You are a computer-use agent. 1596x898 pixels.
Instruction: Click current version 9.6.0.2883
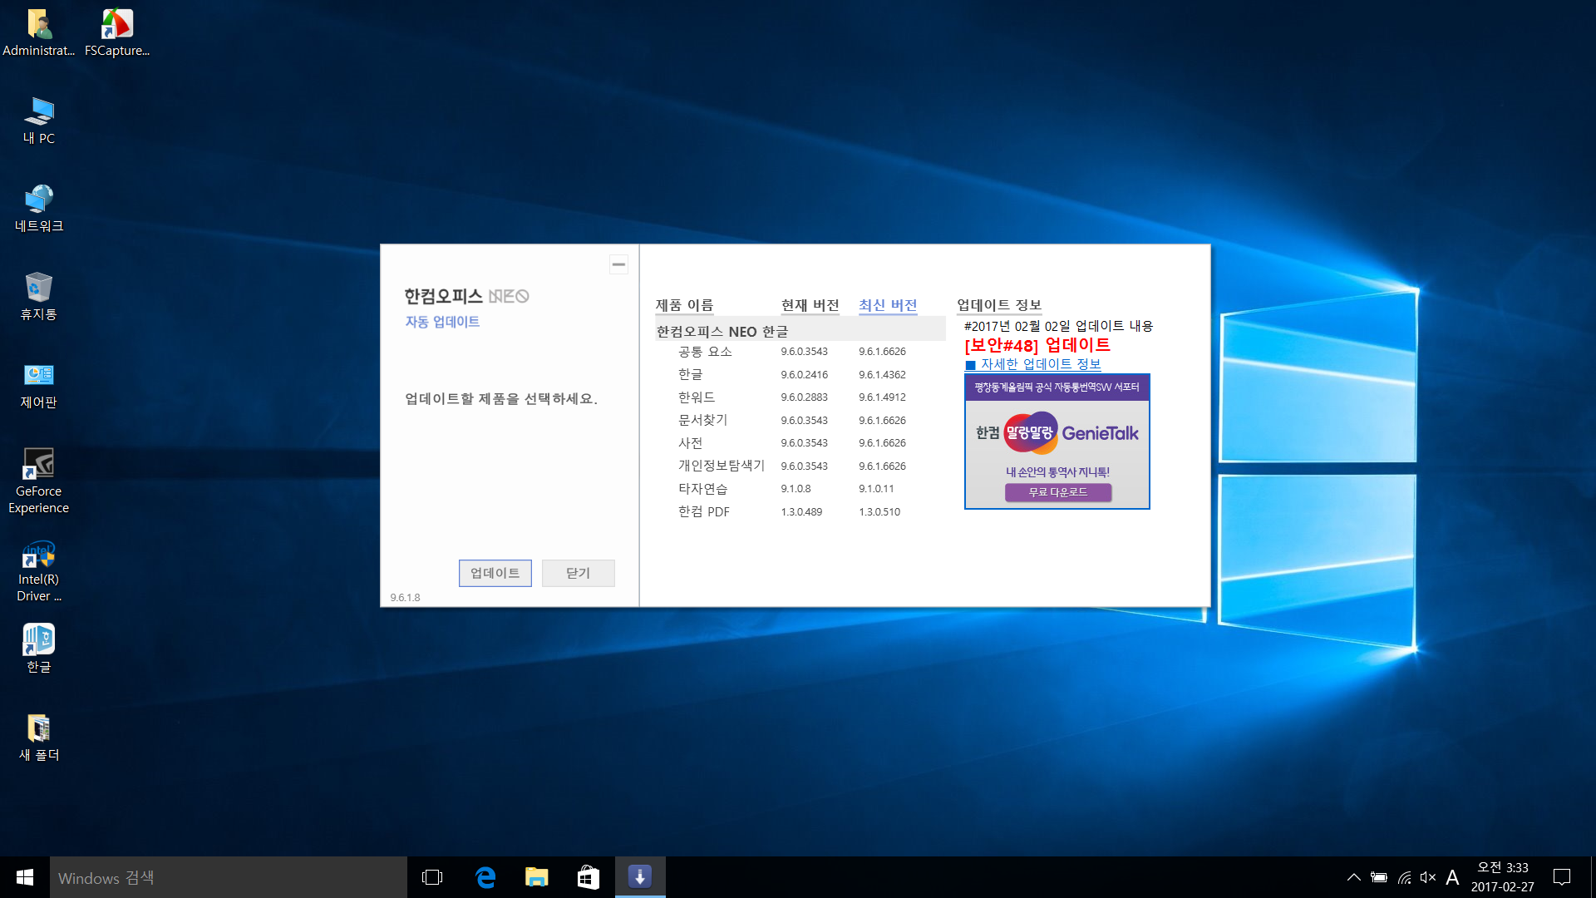pos(804,397)
